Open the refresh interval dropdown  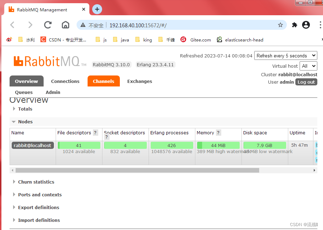pos(286,56)
